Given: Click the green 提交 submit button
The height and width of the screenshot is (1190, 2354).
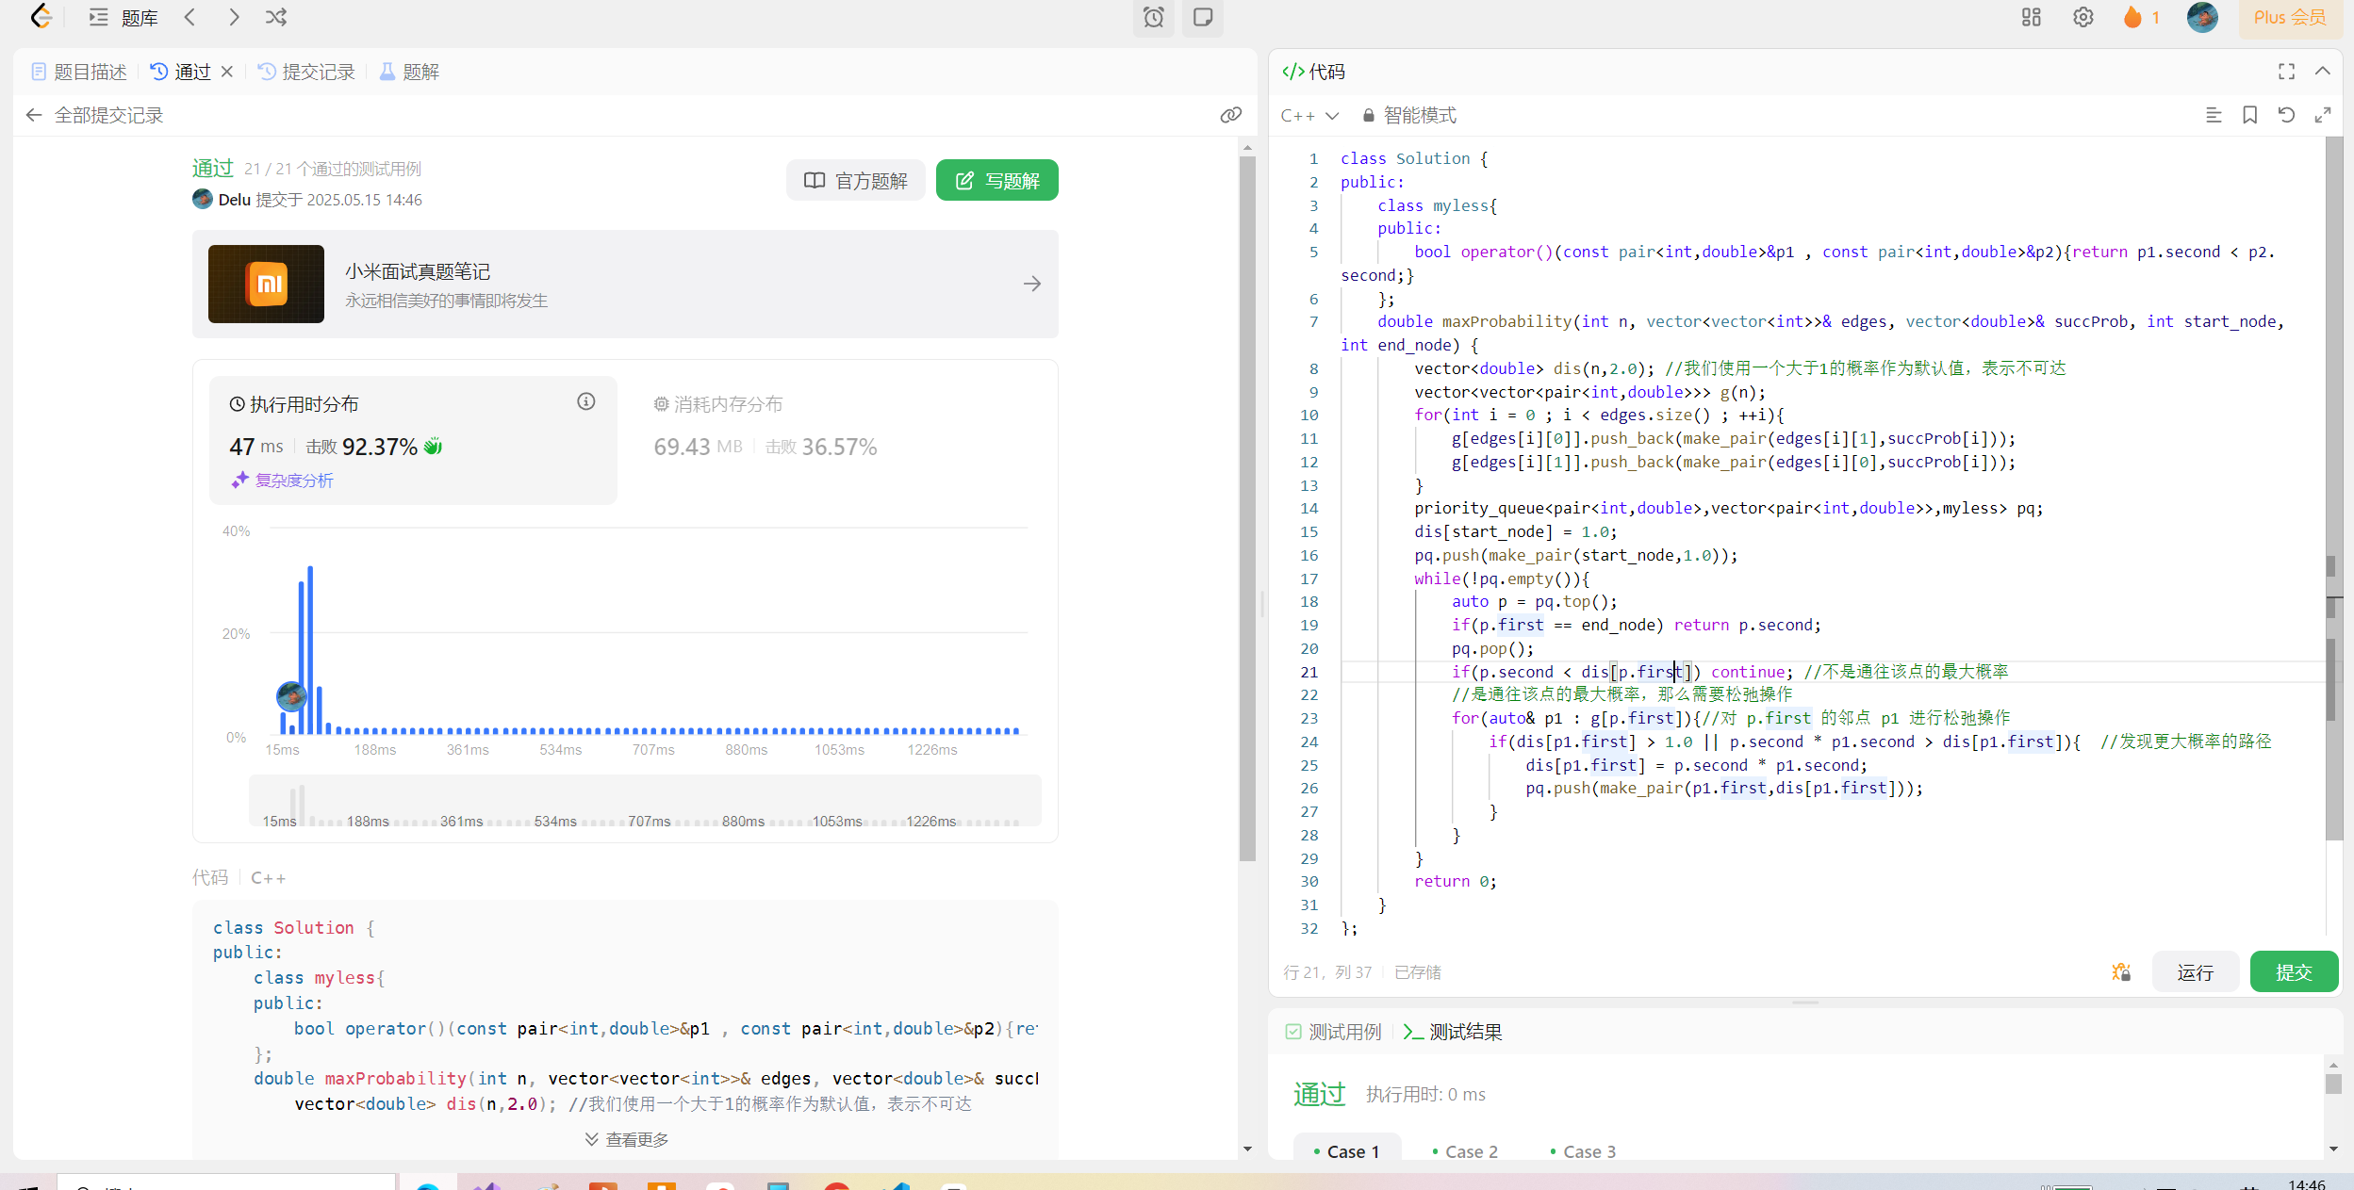Looking at the screenshot, I should (x=2293, y=971).
